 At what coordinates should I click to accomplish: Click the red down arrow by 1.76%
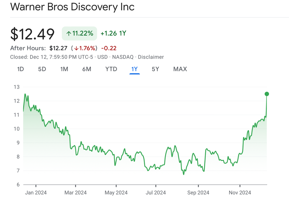coord(76,48)
